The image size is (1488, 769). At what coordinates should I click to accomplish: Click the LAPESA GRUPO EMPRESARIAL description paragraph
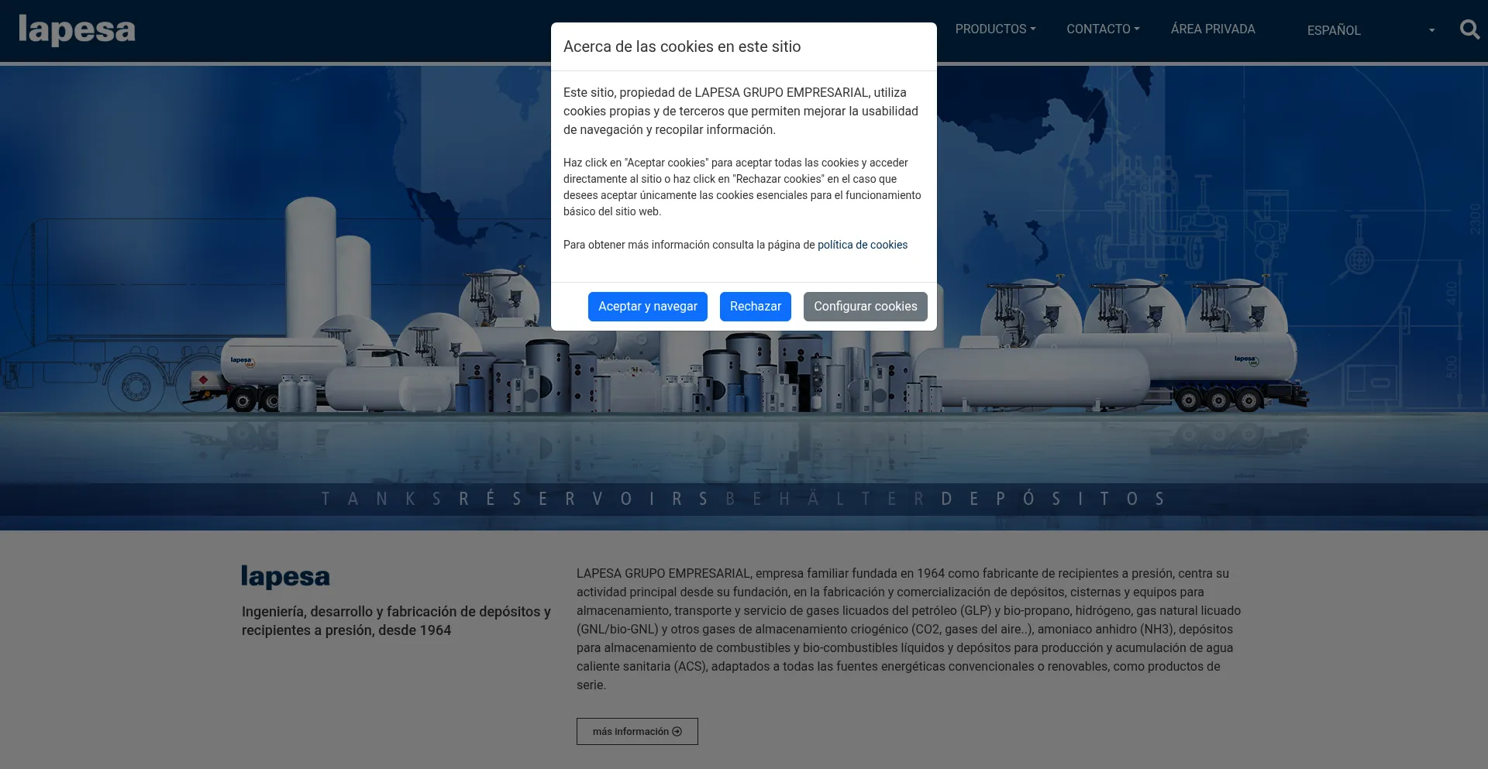tap(908, 630)
